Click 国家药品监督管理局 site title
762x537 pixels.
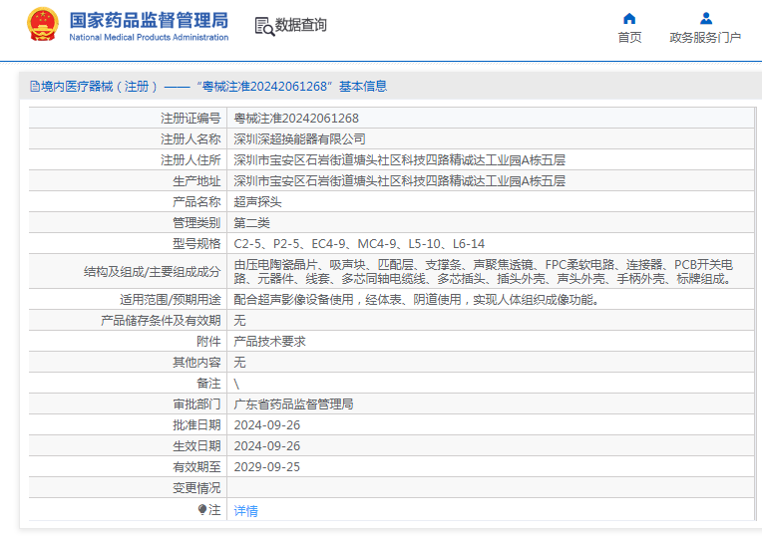[x=149, y=20]
